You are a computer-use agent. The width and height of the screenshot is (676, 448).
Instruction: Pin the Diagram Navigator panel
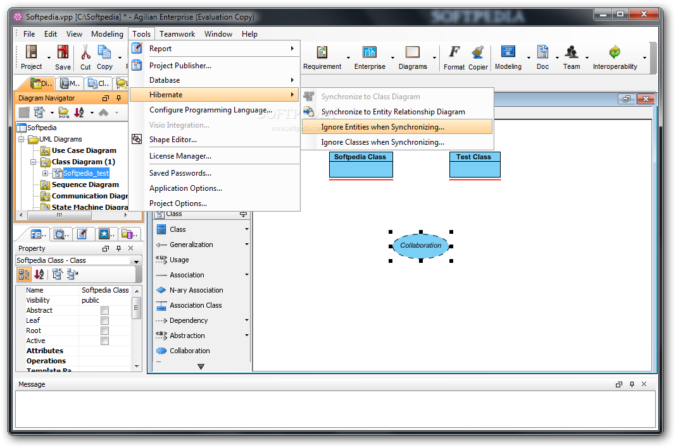click(118, 99)
